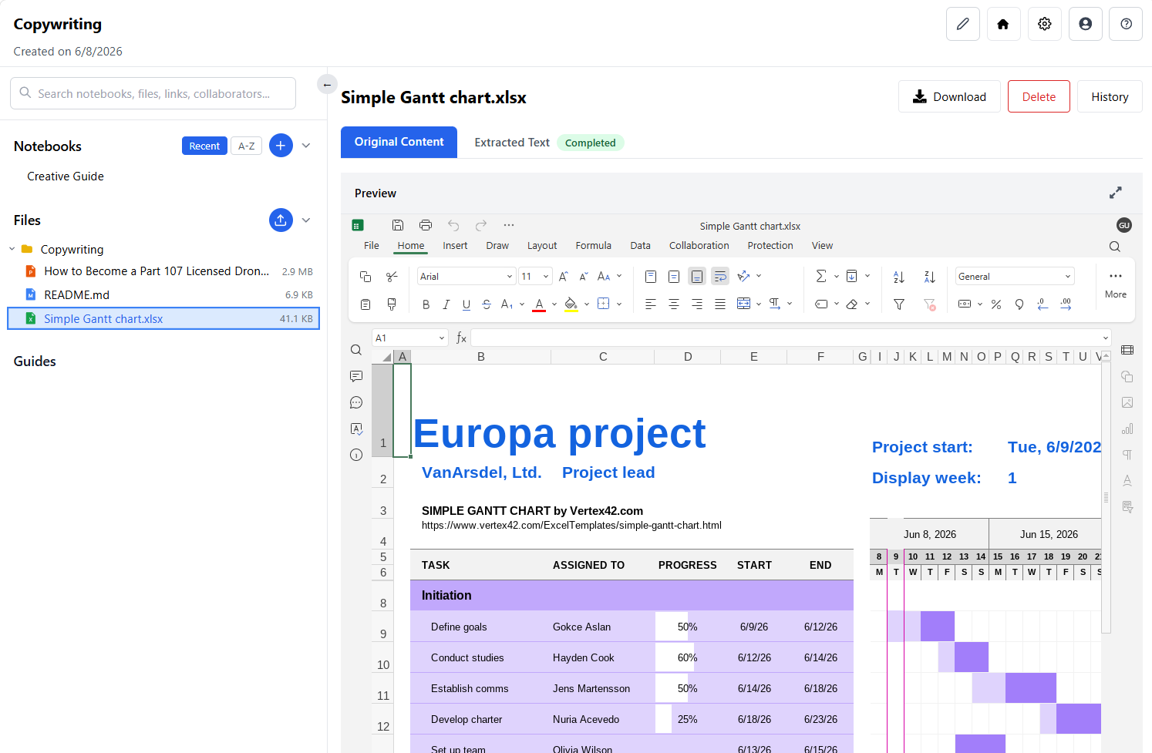Pick yellow fill color bucket
This screenshot has height=753, width=1152.
click(571, 304)
